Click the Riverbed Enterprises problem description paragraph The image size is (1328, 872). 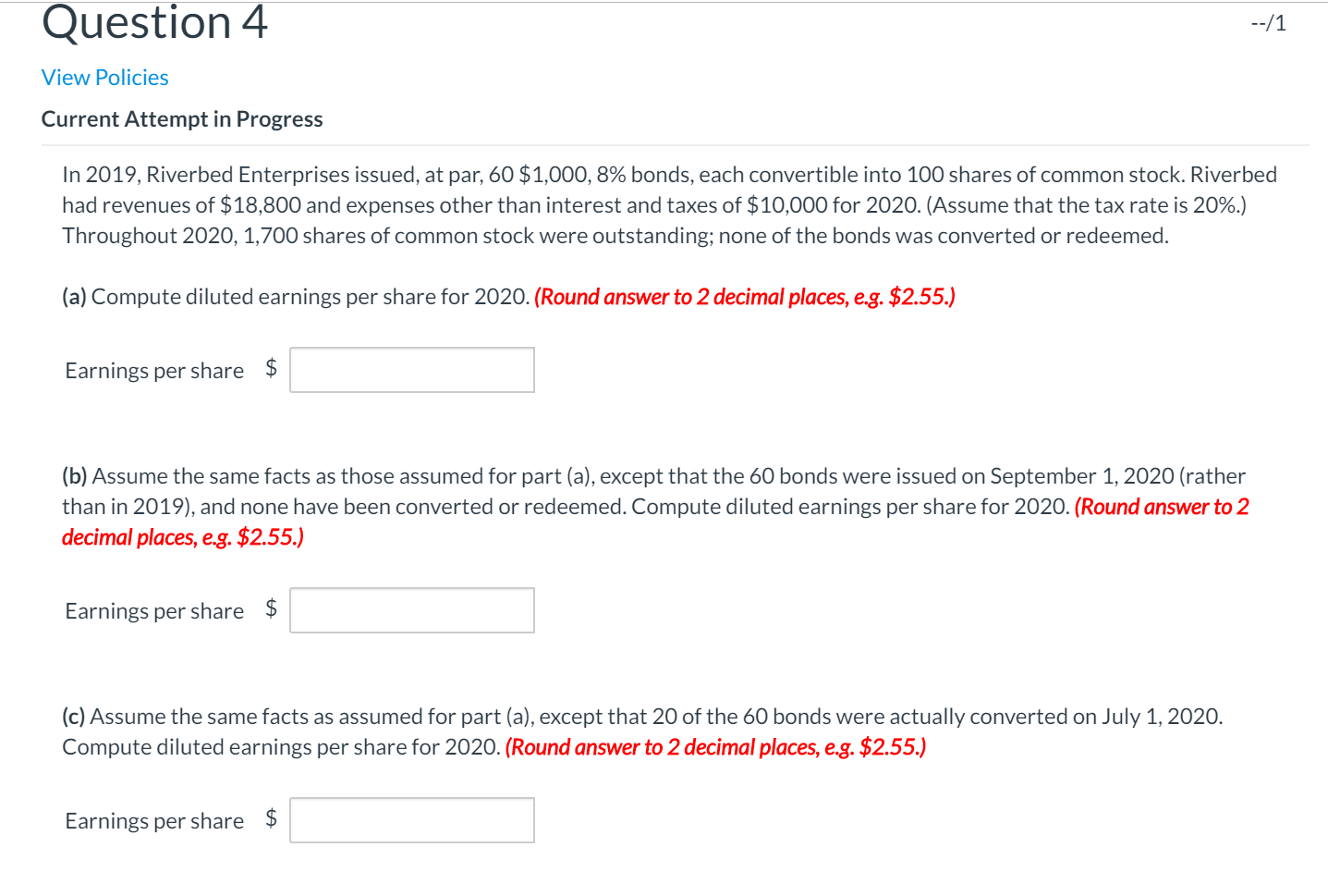tap(647, 204)
